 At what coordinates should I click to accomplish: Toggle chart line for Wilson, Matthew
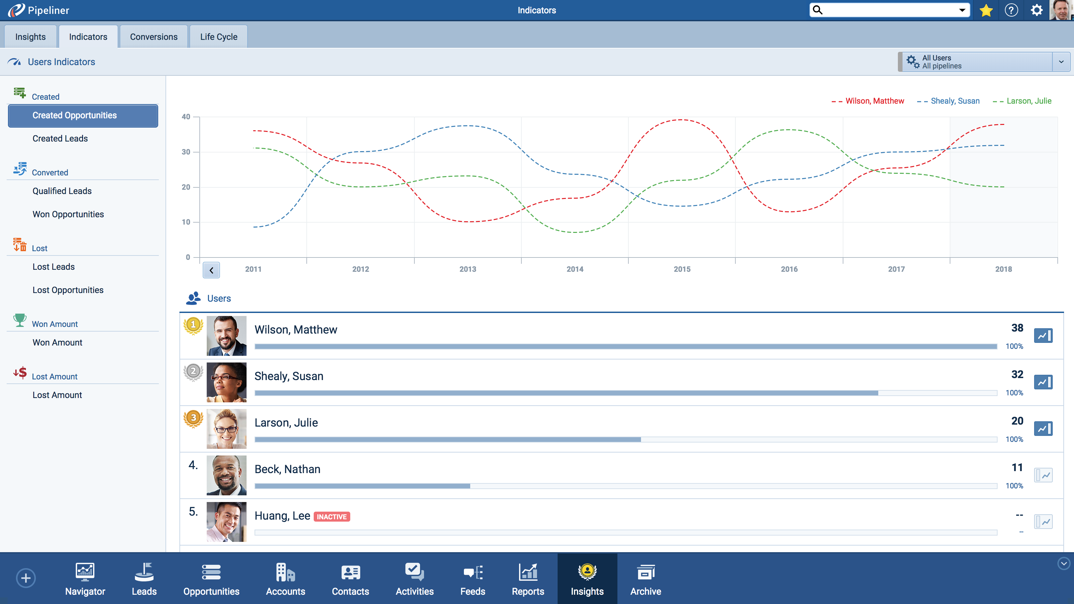click(x=1043, y=336)
